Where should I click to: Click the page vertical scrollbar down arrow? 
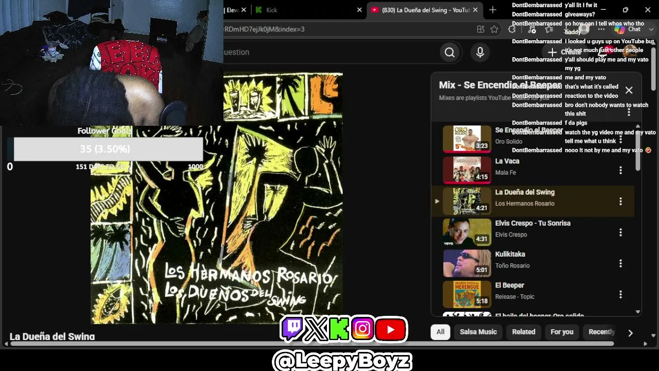click(653, 336)
